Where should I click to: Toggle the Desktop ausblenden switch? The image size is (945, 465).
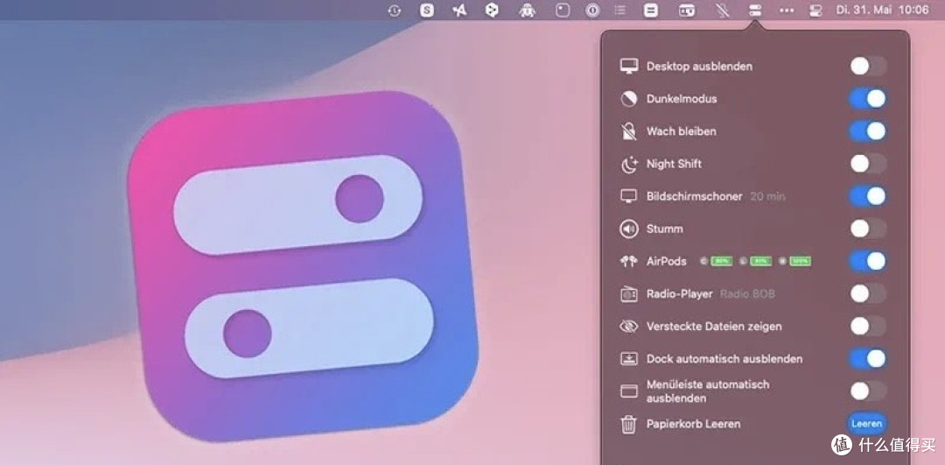(868, 66)
